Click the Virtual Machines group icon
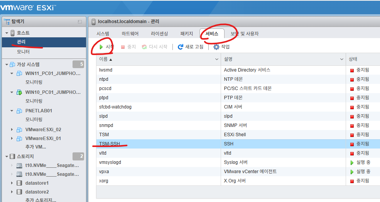 click(12, 65)
